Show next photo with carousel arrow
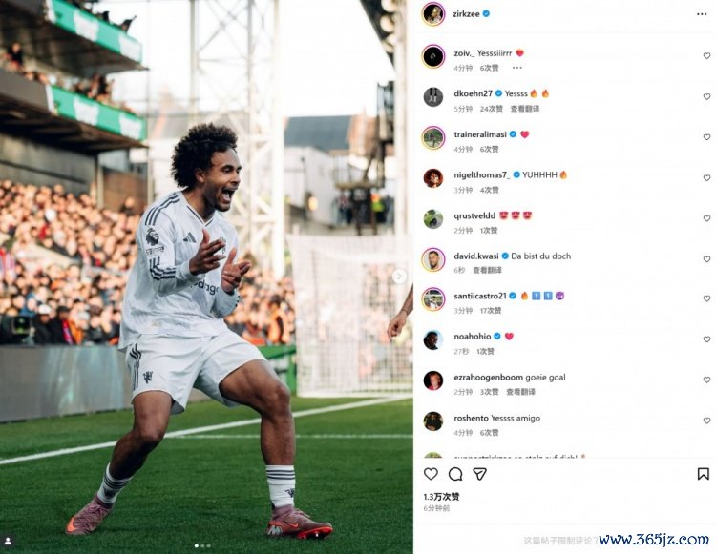The height and width of the screenshot is (554, 716). [x=399, y=276]
